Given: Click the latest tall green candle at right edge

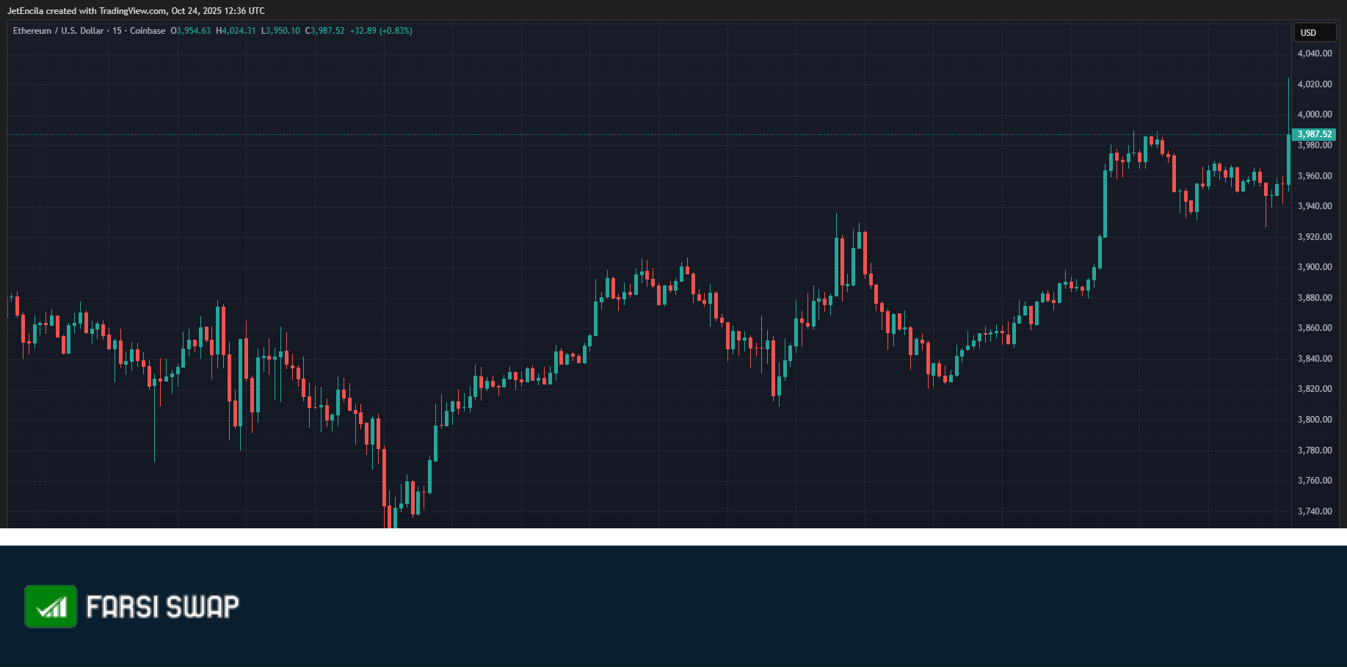Looking at the screenshot, I should [x=1289, y=158].
